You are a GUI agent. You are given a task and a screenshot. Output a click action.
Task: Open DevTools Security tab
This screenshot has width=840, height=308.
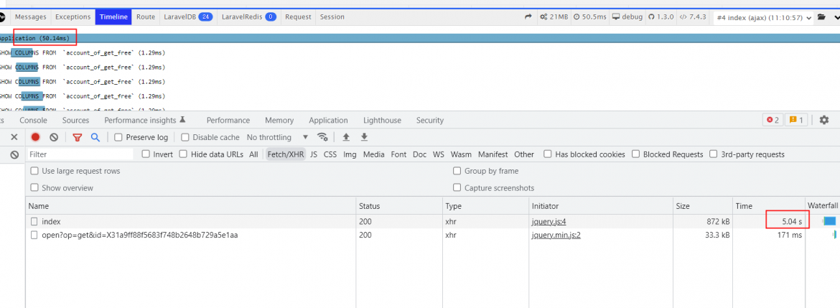[429, 120]
